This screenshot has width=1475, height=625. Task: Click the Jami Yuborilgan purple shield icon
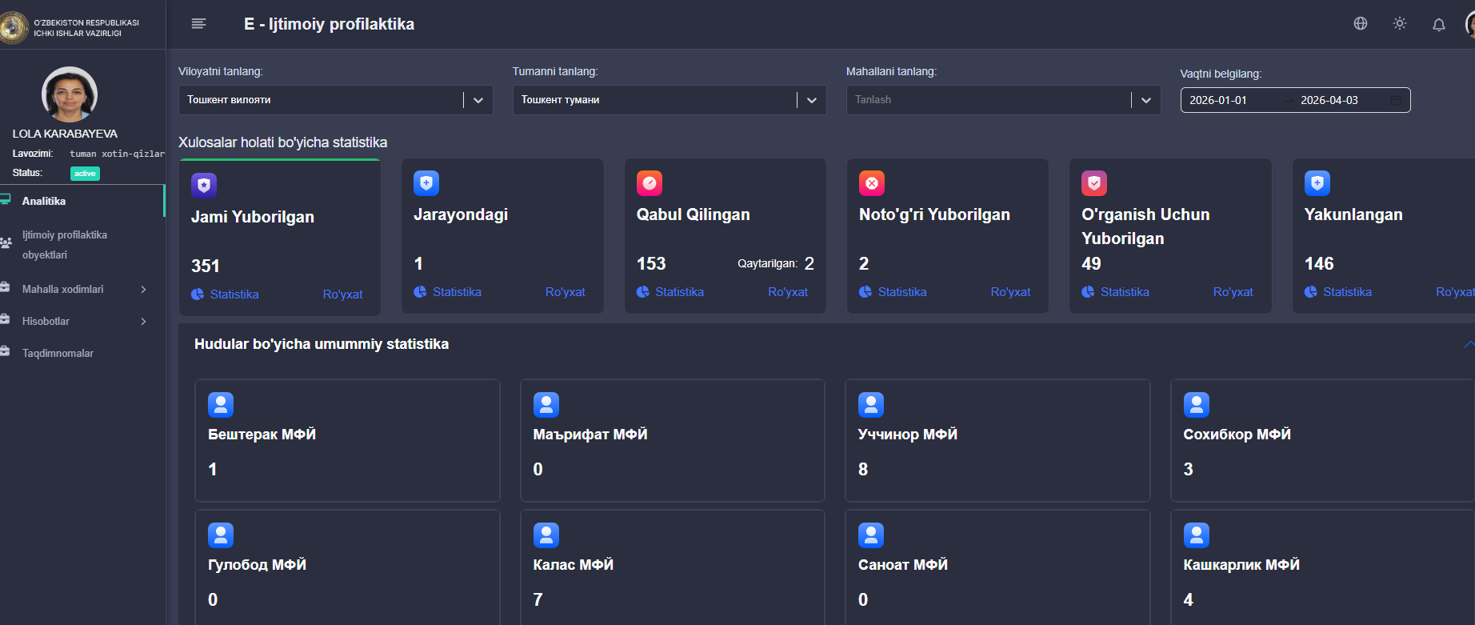click(x=204, y=186)
